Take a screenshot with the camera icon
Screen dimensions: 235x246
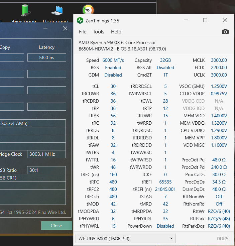pyautogui.click(x=225, y=31)
